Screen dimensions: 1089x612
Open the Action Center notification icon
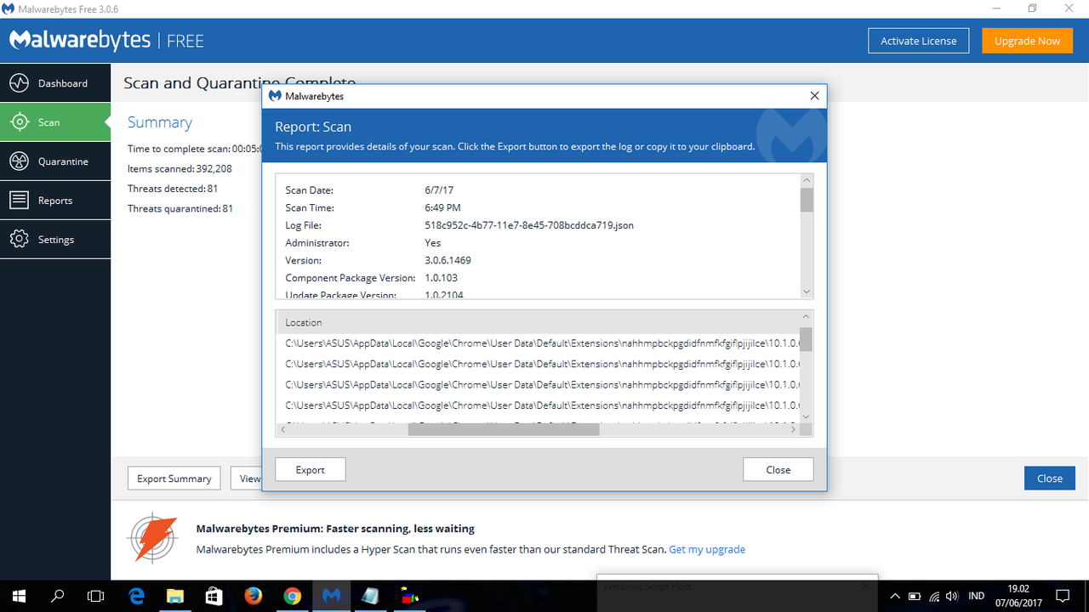click(1063, 596)
